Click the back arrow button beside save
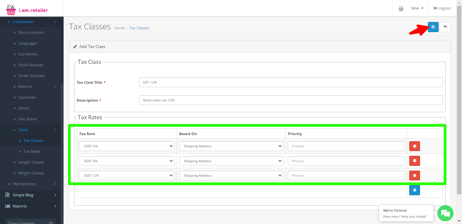 point(445,27)
